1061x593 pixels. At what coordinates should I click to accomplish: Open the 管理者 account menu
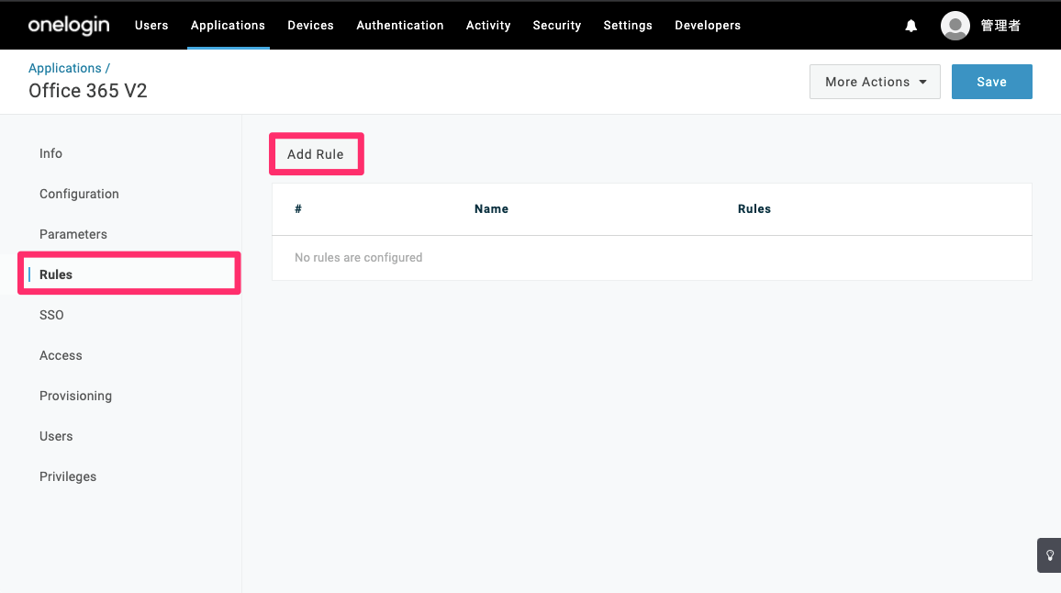1000,26
